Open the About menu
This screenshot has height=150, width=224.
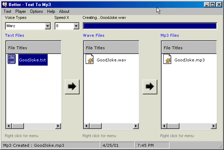click(x=64, y=11)
